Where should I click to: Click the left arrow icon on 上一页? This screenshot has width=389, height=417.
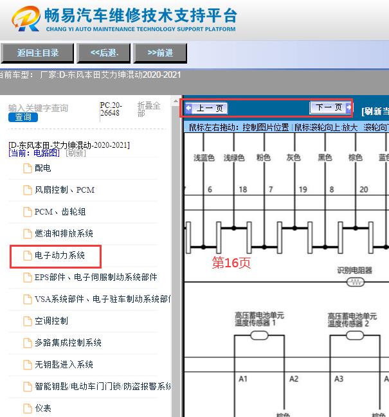click(x=188, y=108)
